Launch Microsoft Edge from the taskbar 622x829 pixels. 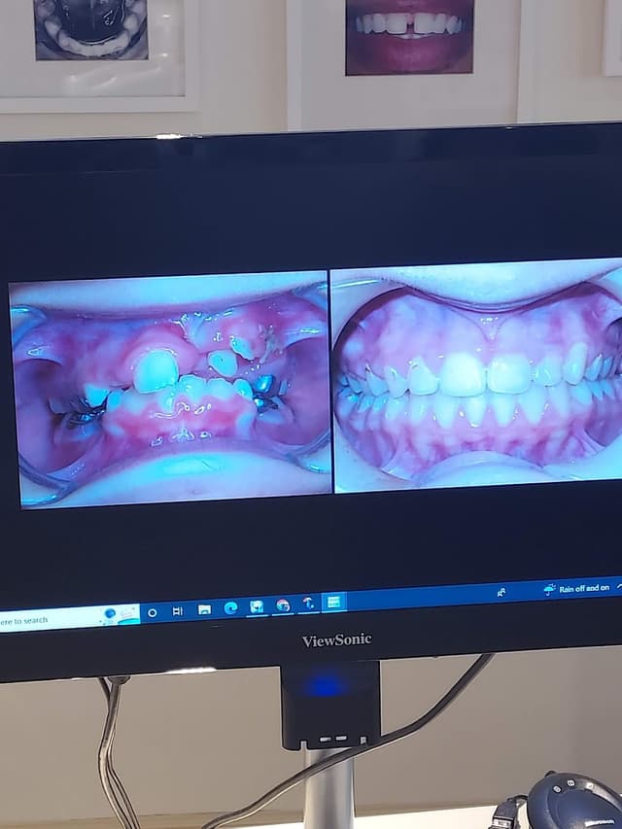[230, 608]
